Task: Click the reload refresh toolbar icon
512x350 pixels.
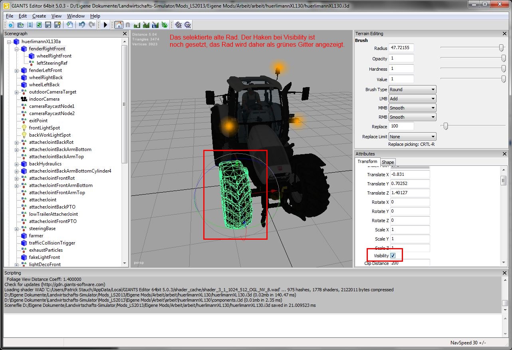Action: 39,25
